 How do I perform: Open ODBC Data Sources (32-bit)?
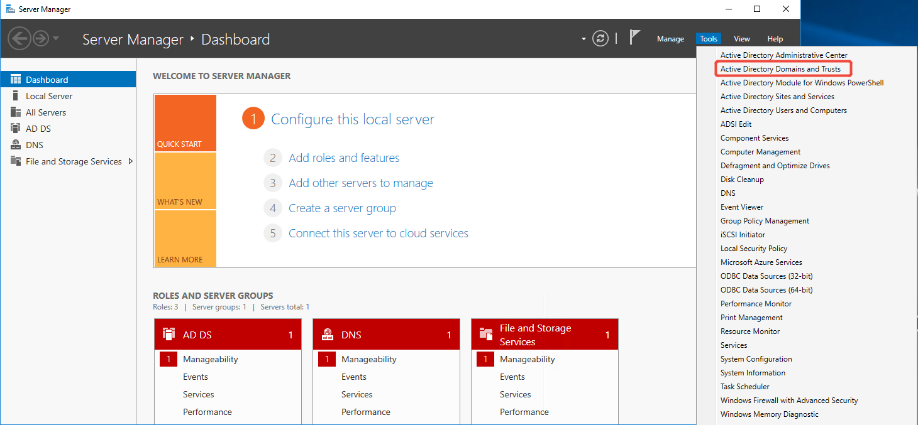[766, 276]
